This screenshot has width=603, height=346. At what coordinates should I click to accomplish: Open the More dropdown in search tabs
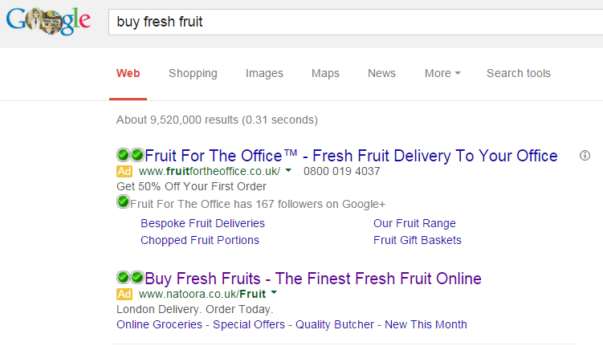point(442,73)
